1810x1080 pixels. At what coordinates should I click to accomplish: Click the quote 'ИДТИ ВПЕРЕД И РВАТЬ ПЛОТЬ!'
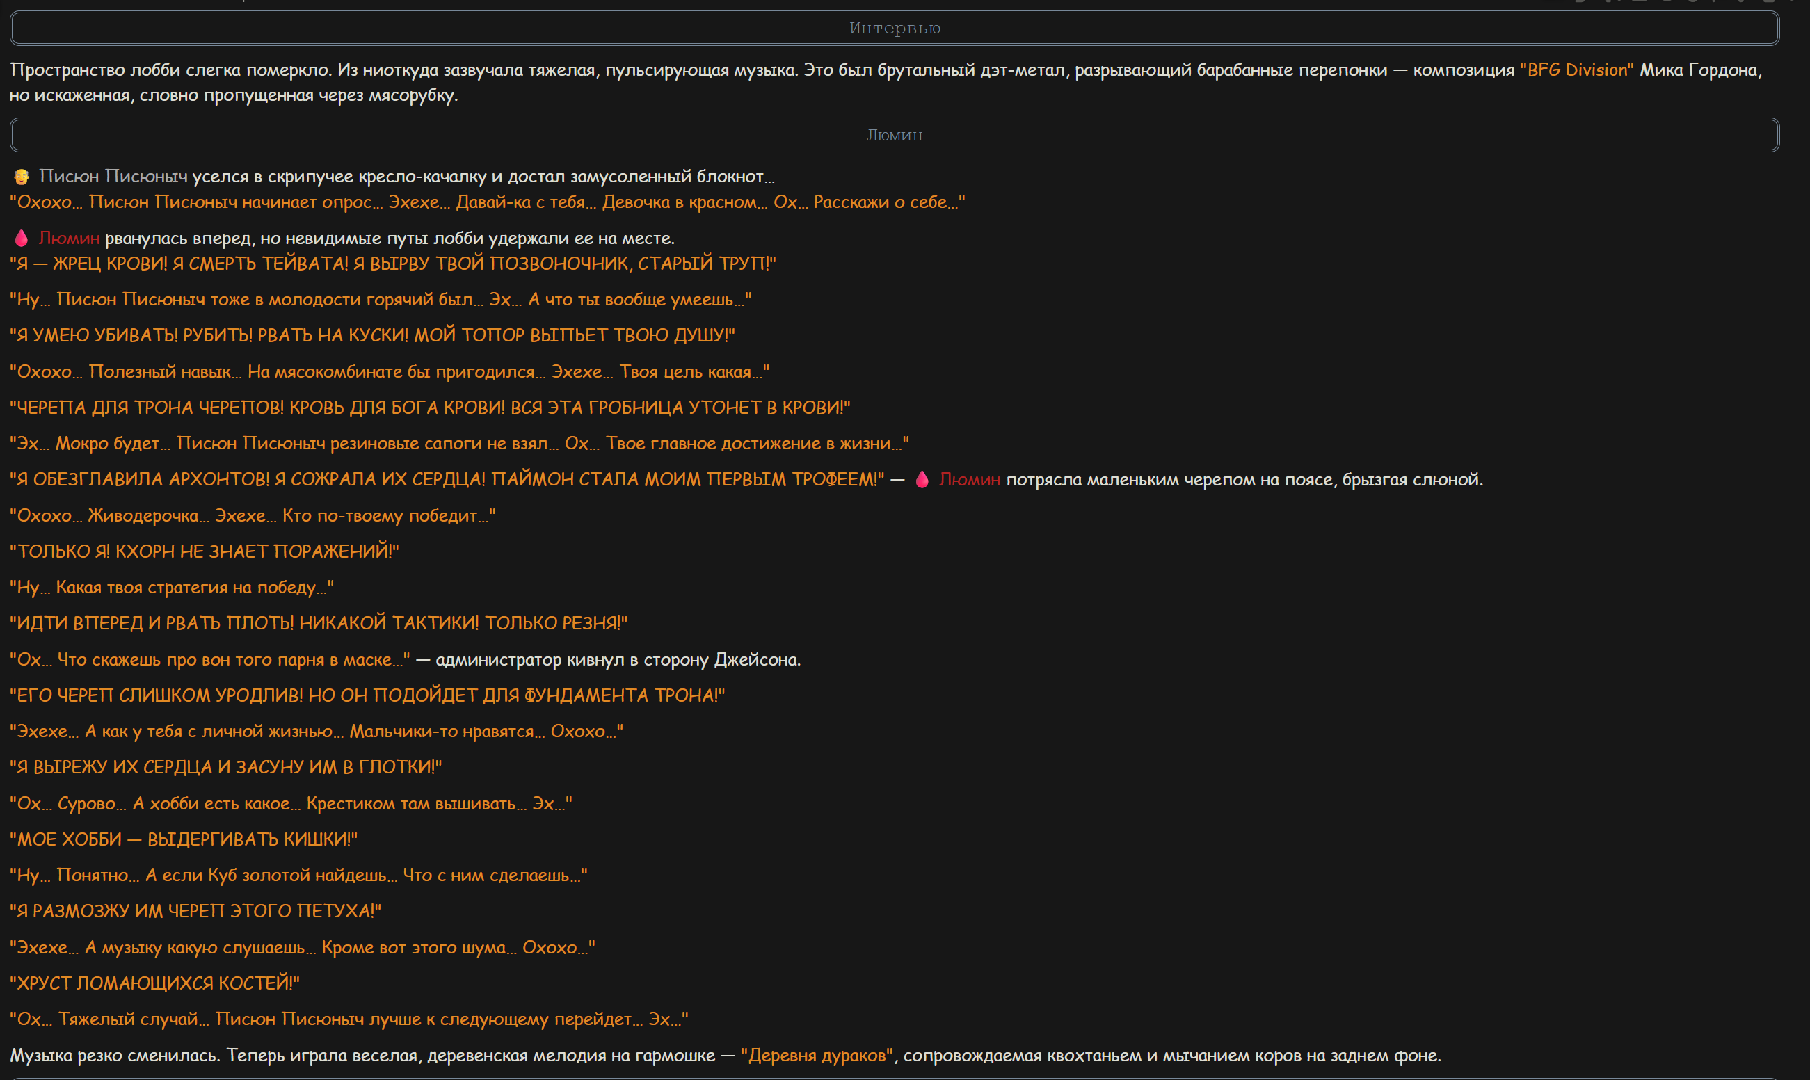point(319,623)
